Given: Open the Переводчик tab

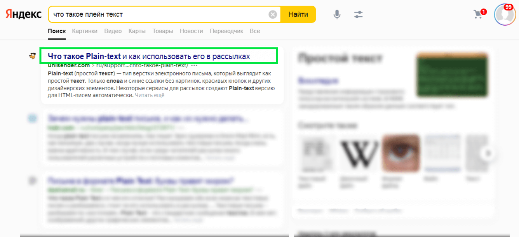Looking at the screenshot, I should coord(226,31).
